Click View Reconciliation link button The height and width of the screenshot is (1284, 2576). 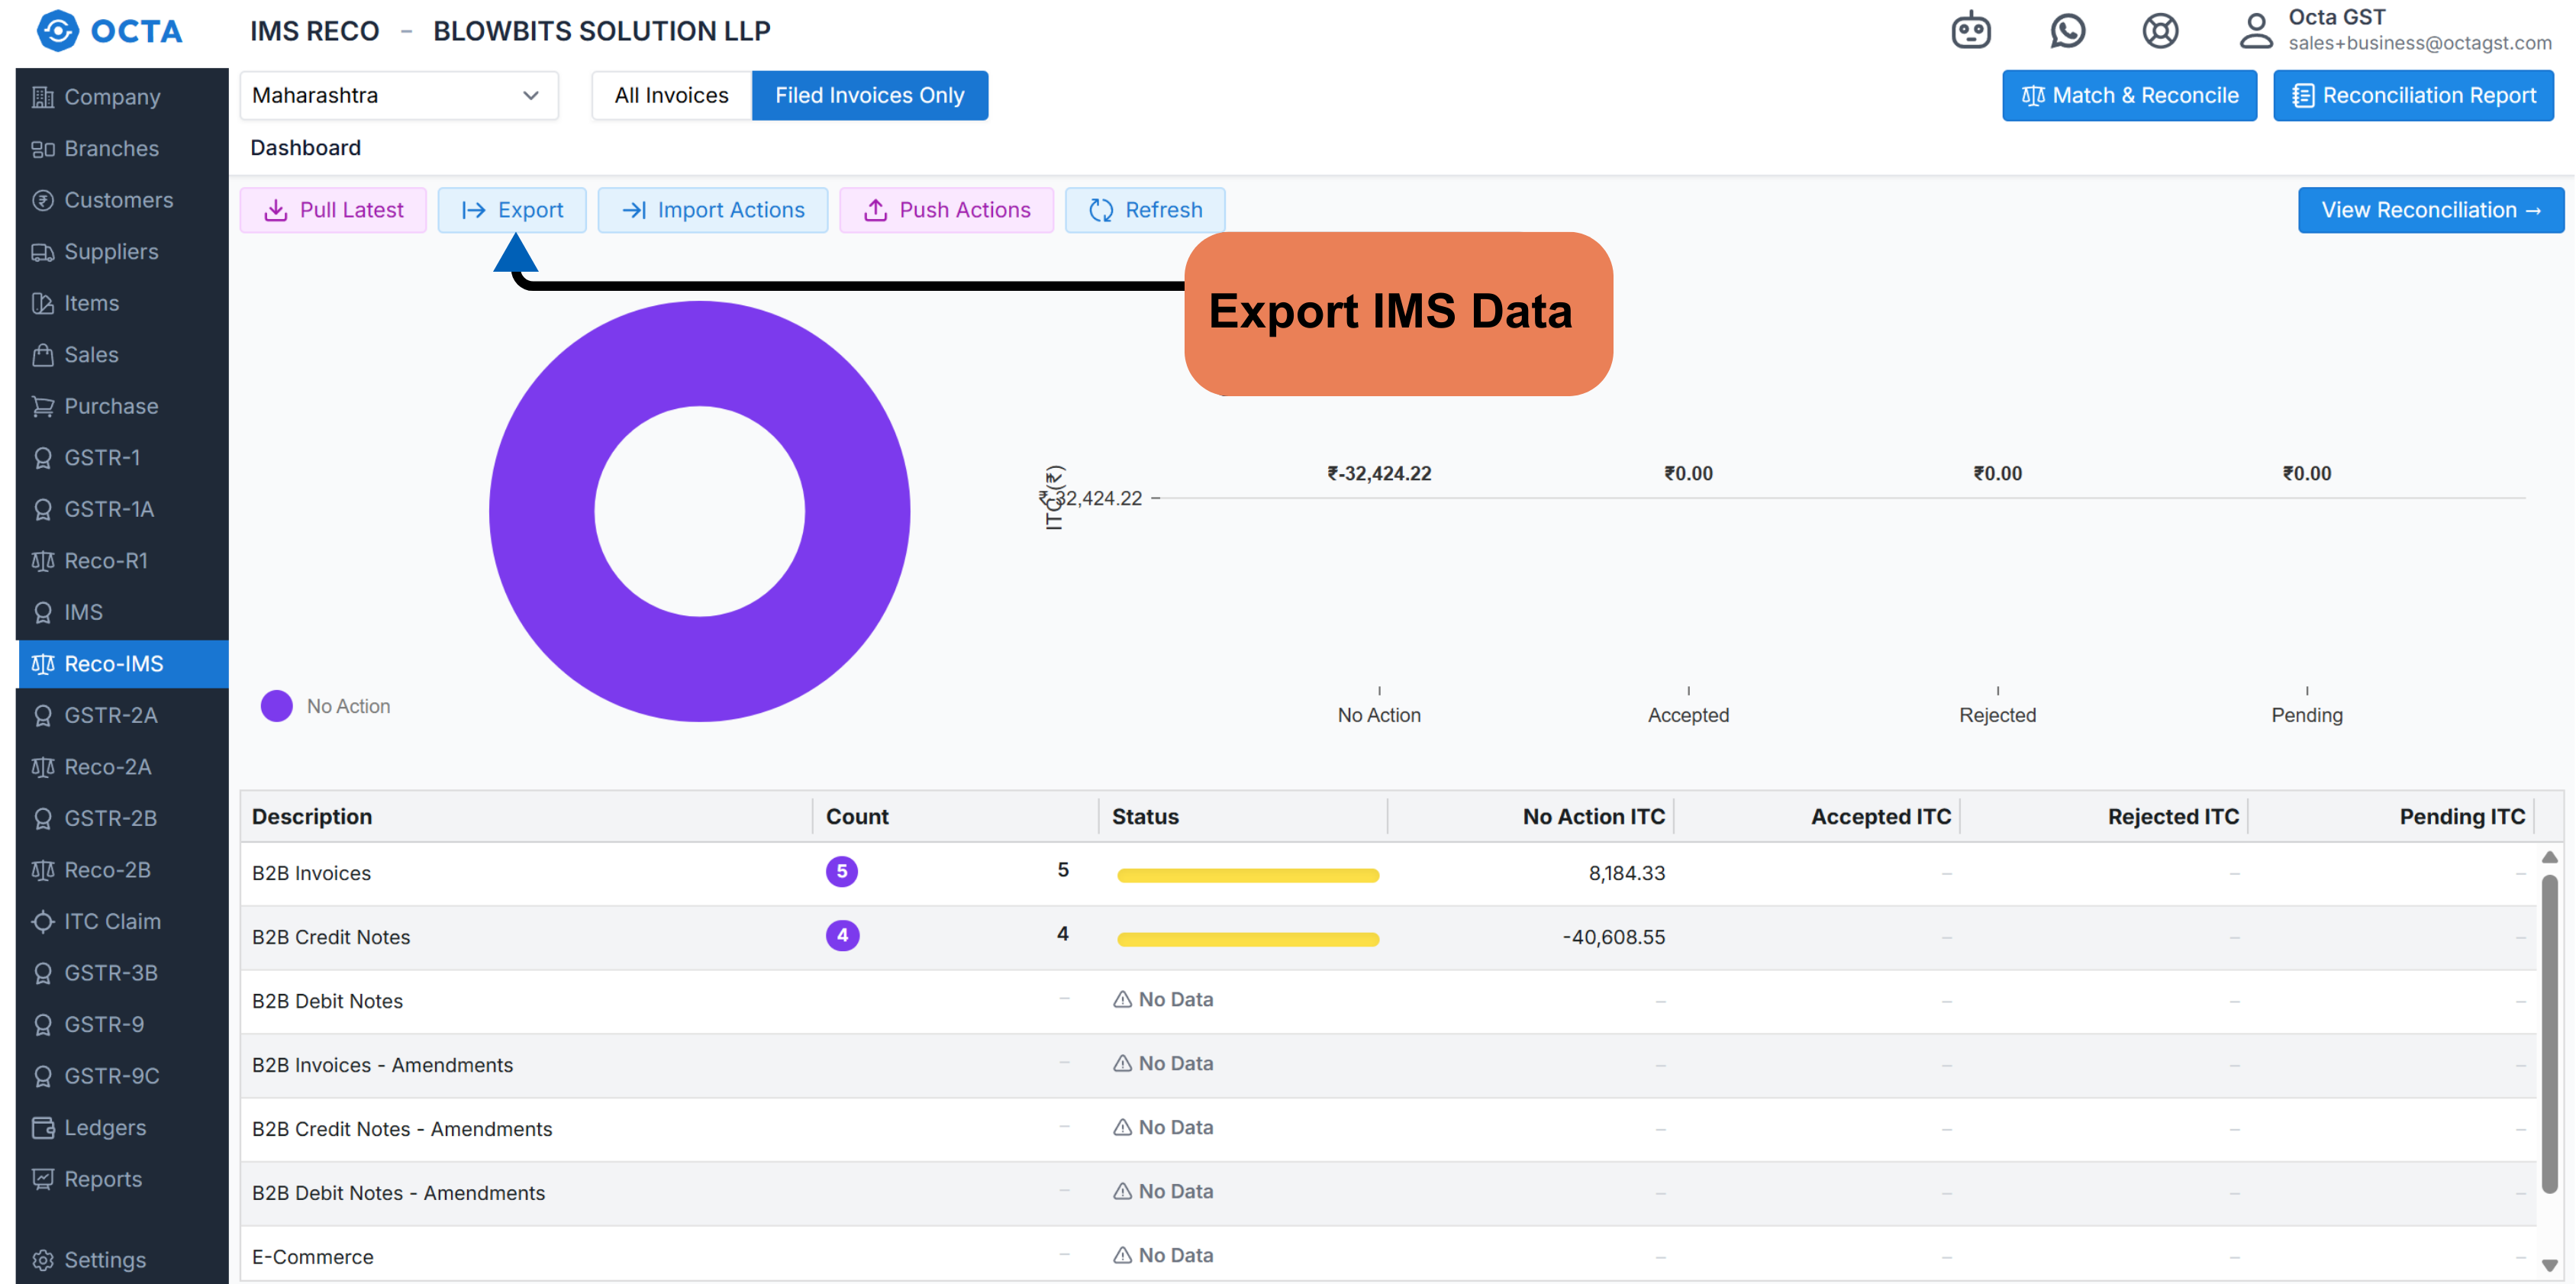[x=2429, y=210]
